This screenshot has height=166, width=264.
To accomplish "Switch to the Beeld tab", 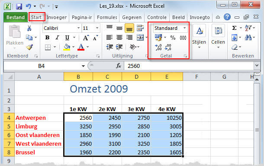I will click(178, 17).
